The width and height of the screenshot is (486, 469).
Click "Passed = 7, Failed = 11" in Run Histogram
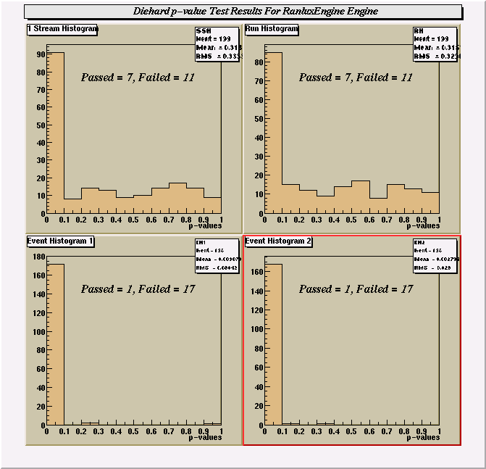(356, 77)
